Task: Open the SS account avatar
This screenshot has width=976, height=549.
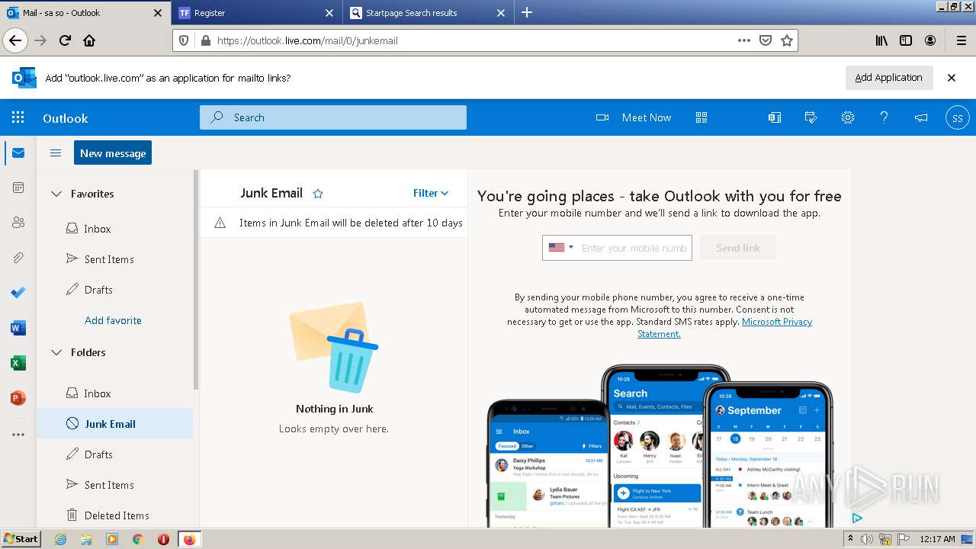Action: coord(957,117)
